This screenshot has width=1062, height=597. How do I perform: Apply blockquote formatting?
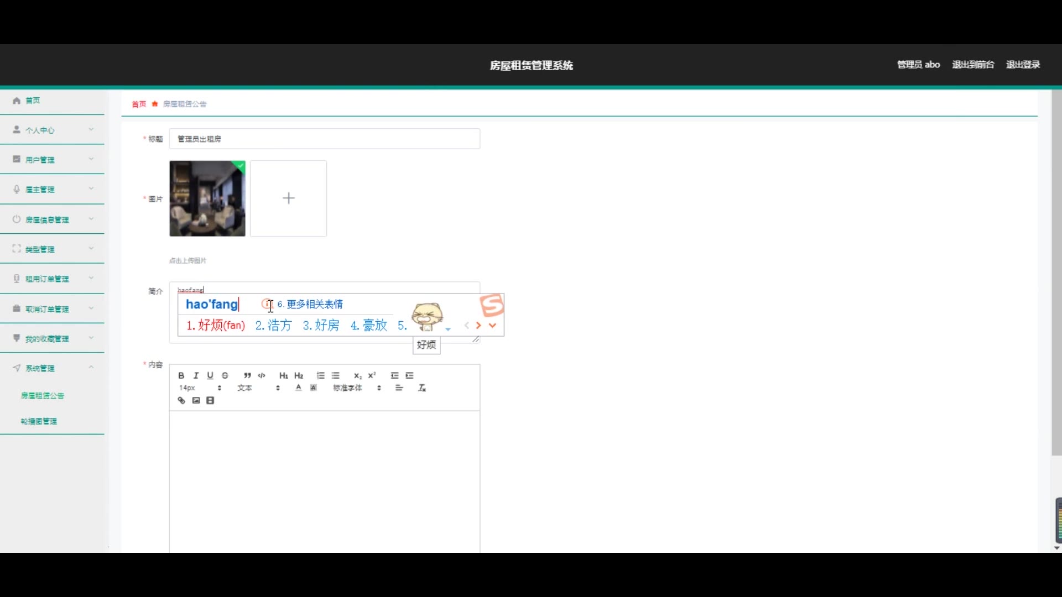(x=247, y=375)
